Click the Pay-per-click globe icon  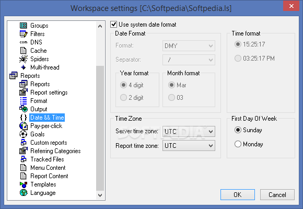pyautogui.click(x=24, y=126)
